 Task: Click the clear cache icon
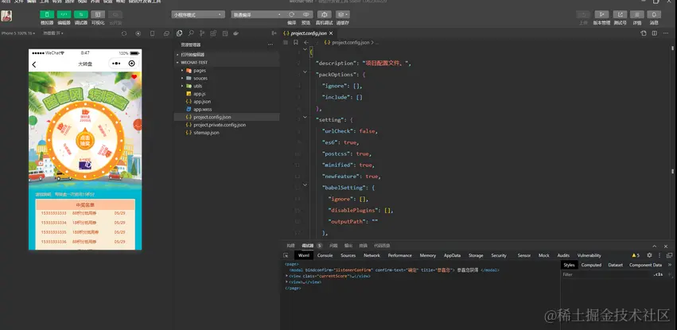coord(343,14)
